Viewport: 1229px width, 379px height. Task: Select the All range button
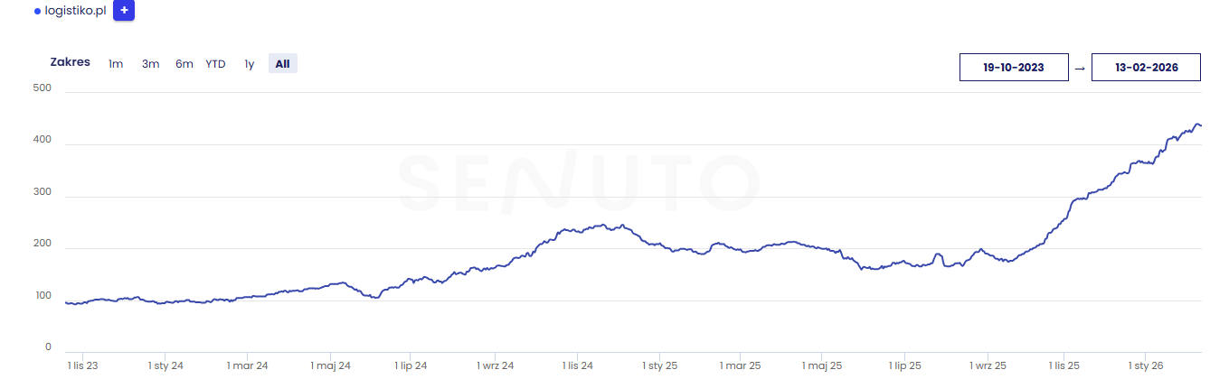(283, 63)
